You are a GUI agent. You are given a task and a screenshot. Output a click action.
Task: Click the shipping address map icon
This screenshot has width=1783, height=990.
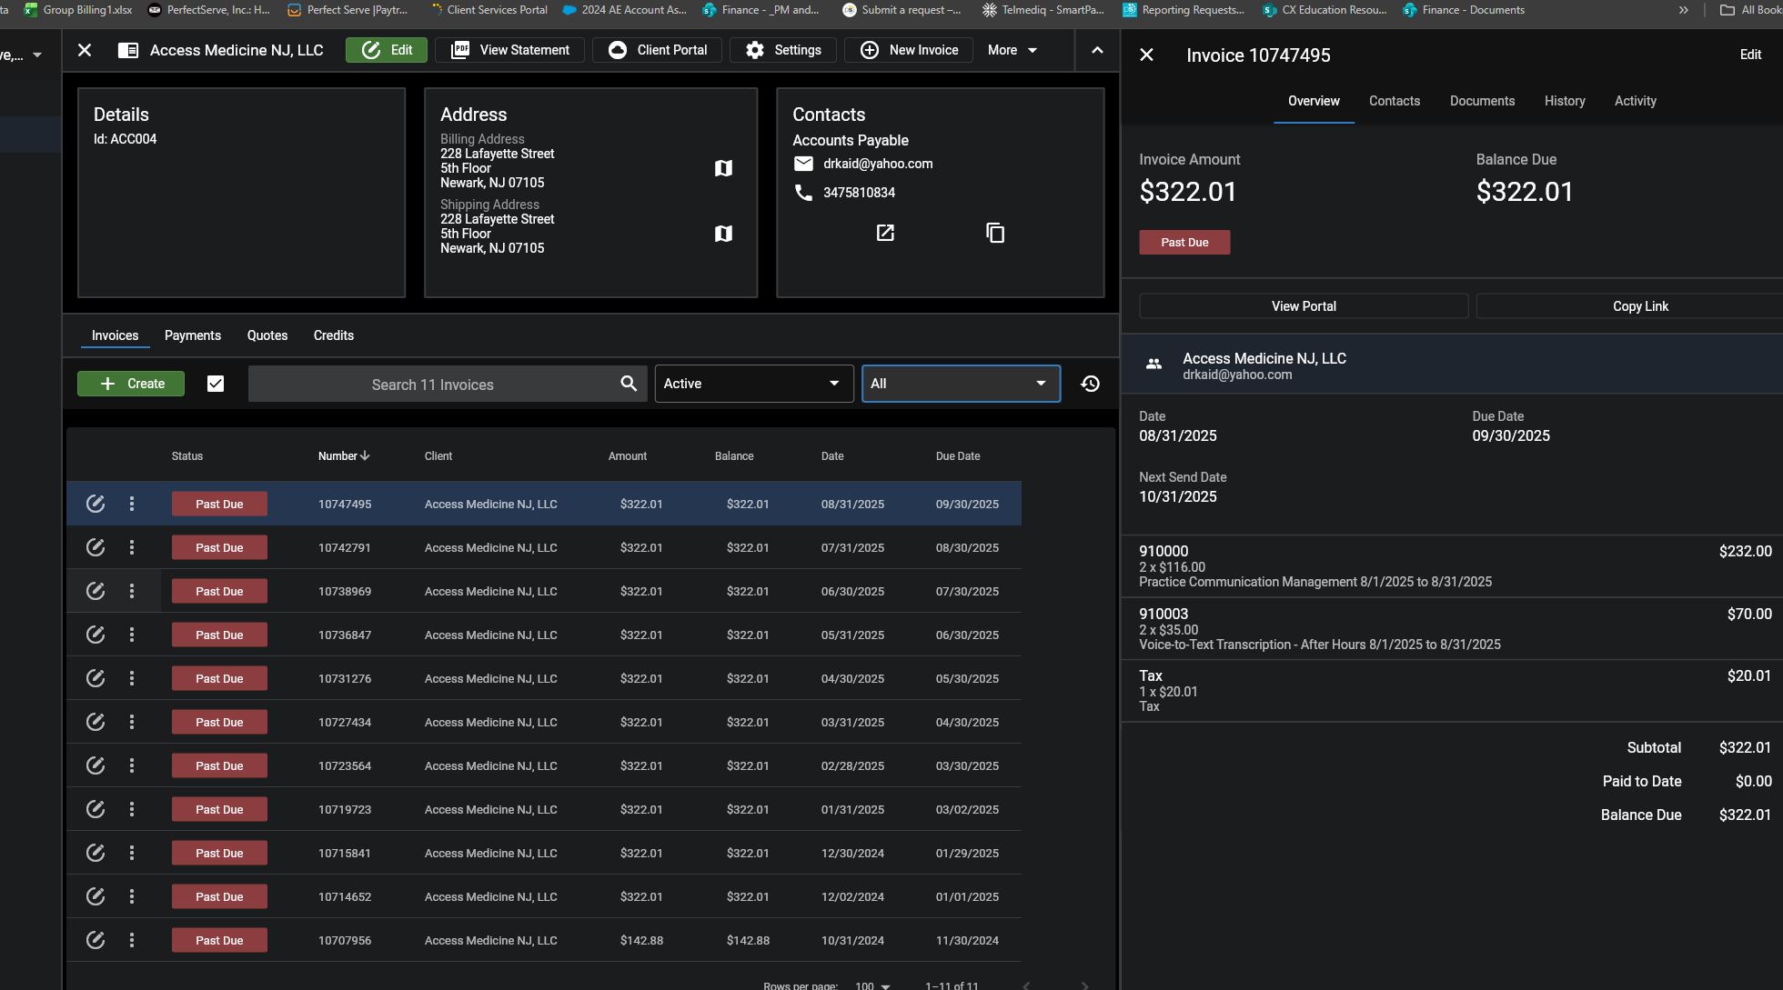coord(723,234)
